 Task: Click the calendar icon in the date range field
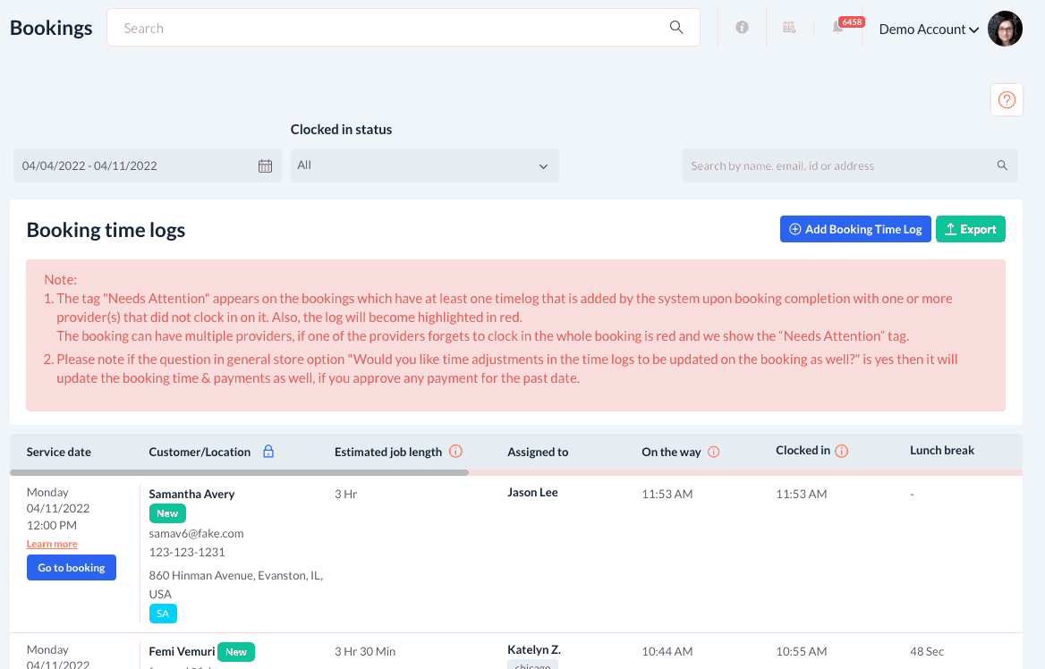(x=265, y=166)
